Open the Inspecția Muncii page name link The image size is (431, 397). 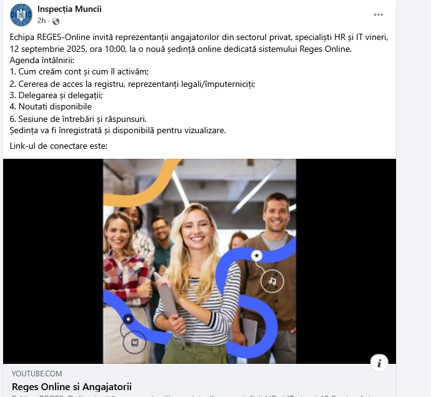click(x=69, y=9)
